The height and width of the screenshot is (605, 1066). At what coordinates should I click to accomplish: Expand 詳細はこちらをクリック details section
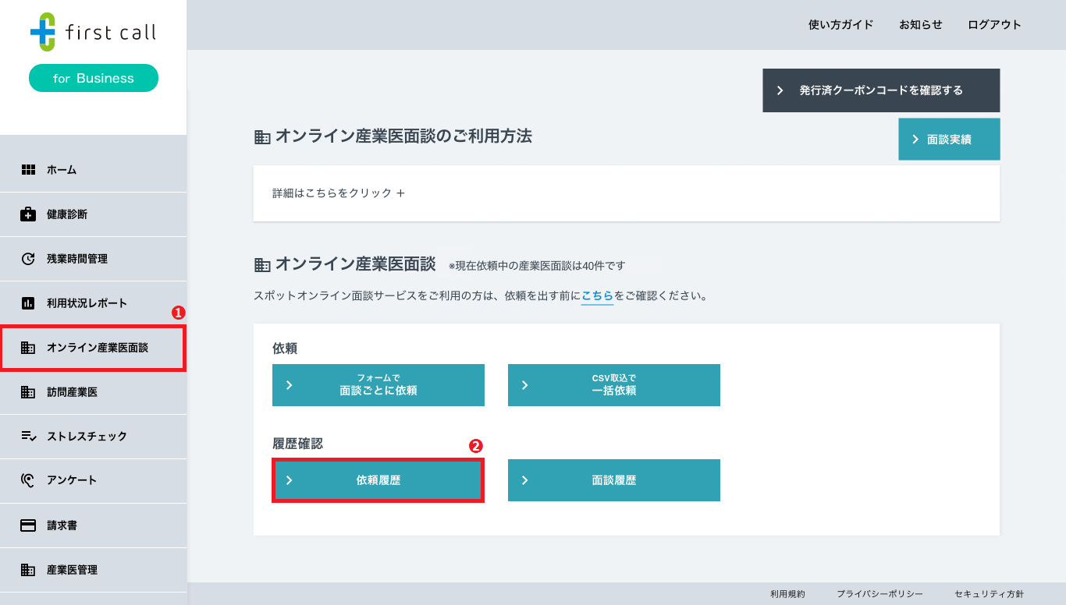click(x=339, y=193)
